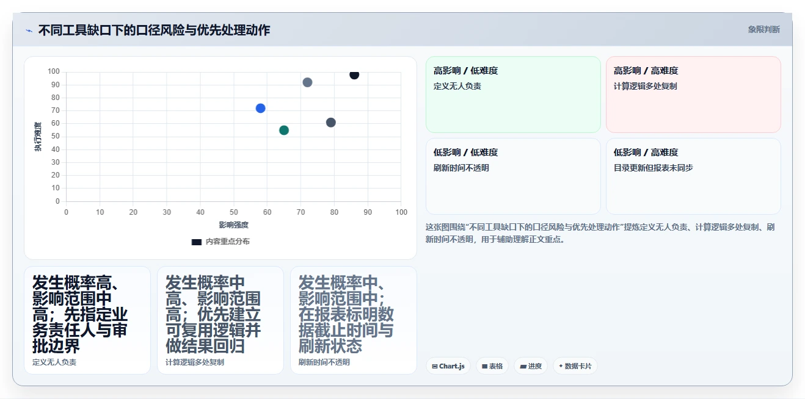This screenshot has width=805, height=399.
Task: Open the 数据卡片 tag
Action: [x=575, y=366]
